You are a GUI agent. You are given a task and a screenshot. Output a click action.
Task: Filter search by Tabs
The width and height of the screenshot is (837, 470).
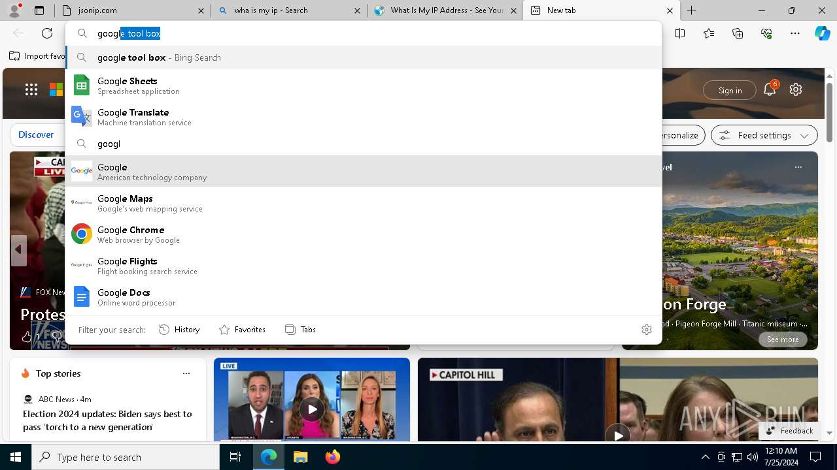tap(300, 330)
